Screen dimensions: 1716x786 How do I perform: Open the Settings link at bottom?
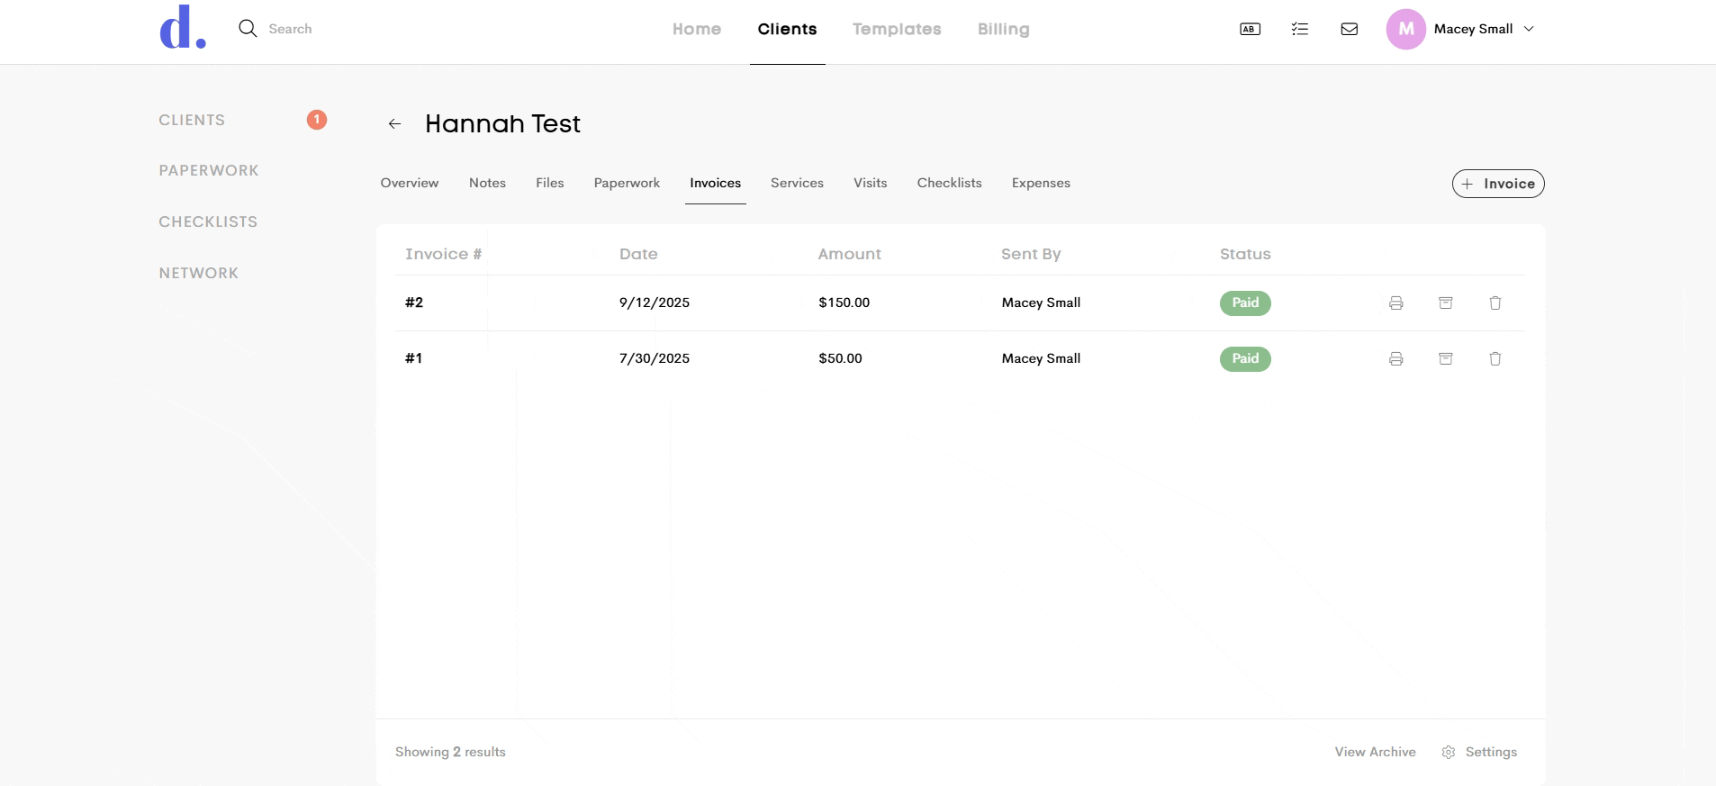point(1491,752)
